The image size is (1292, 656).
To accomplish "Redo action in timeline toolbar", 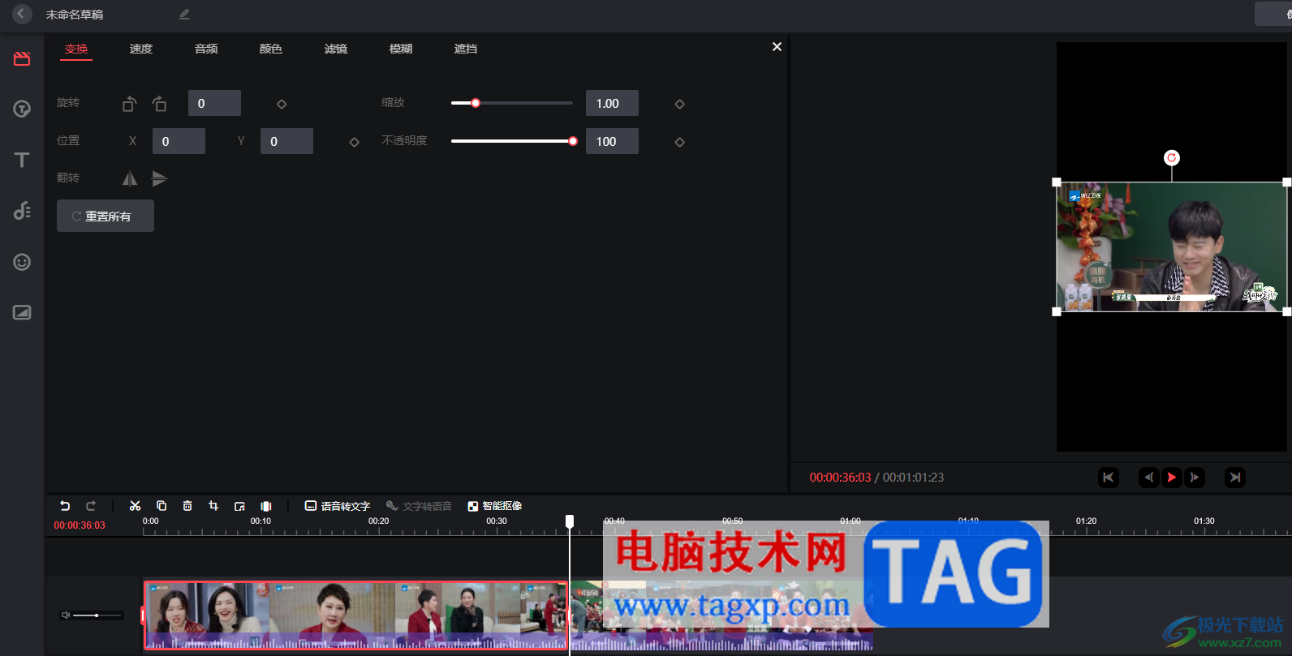I will [91, 506].
